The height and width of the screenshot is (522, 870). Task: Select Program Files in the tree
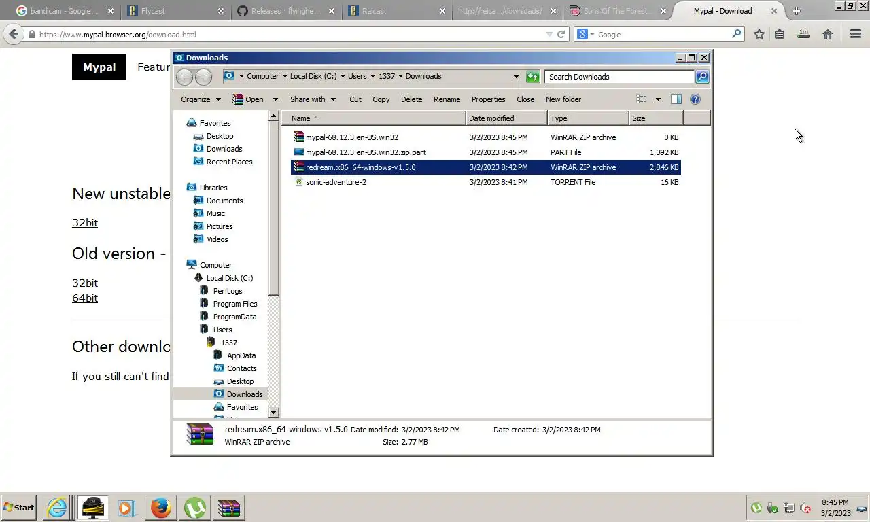tap(235, 304)
